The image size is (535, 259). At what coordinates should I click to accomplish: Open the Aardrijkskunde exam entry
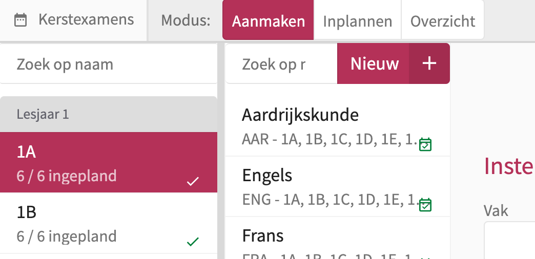tap(328, 126)
